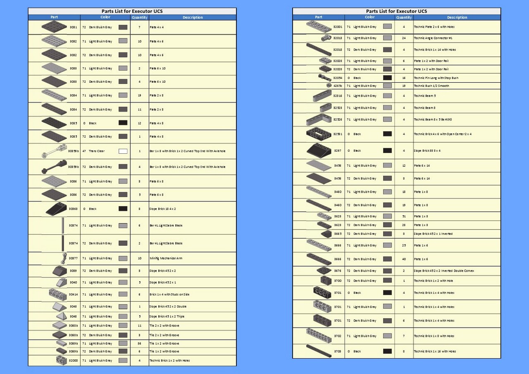Select the "Technic Pin Long with Stop Bush" text
Image resolution: width=529 pixels, height=374 pixels.
pos(436,78)
